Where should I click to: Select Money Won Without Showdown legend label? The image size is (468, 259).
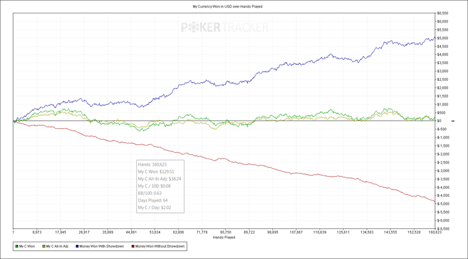point(160,246)
